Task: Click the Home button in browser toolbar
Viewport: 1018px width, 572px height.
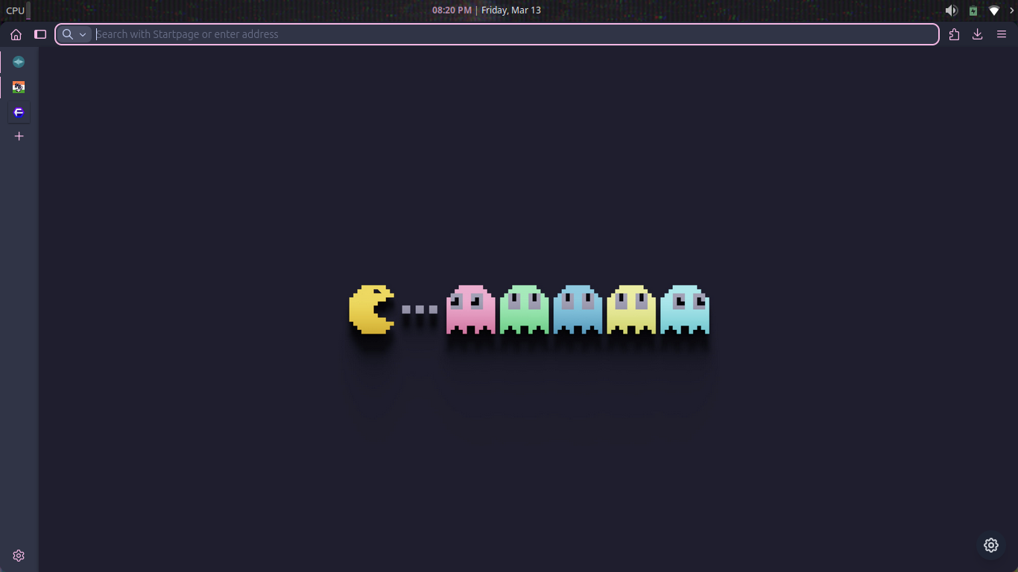Action: pos(16,34)
